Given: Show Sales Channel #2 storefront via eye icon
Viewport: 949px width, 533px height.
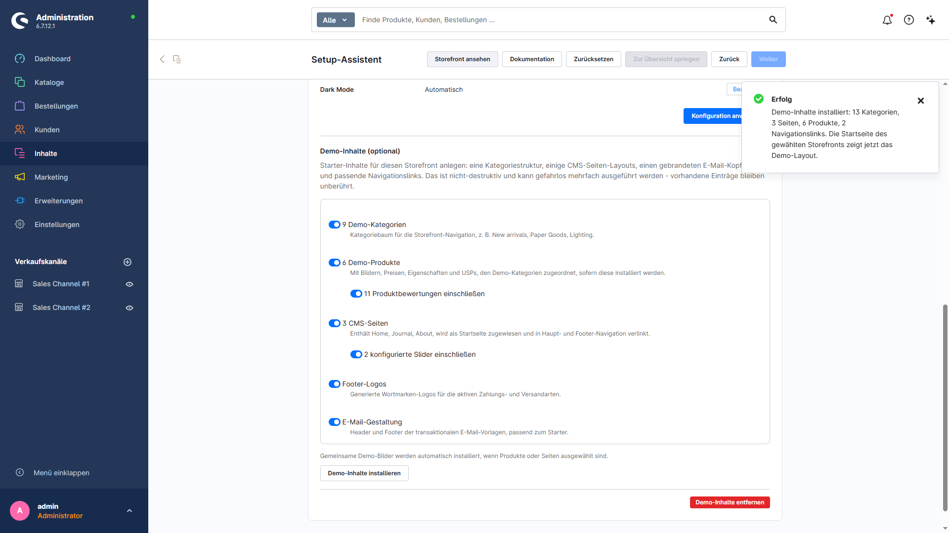Looking at the screenshot, I should (x=129, y=308).
